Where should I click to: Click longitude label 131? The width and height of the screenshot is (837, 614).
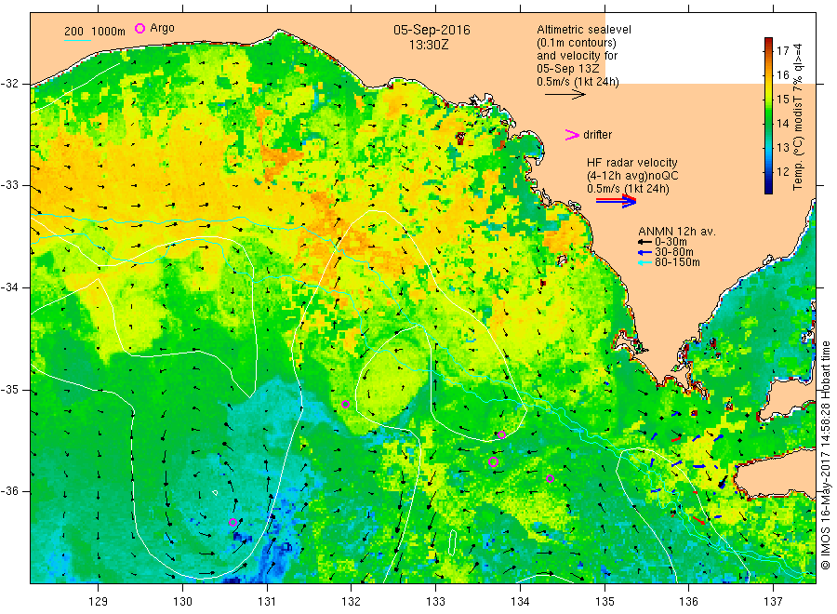pos(267,602)
